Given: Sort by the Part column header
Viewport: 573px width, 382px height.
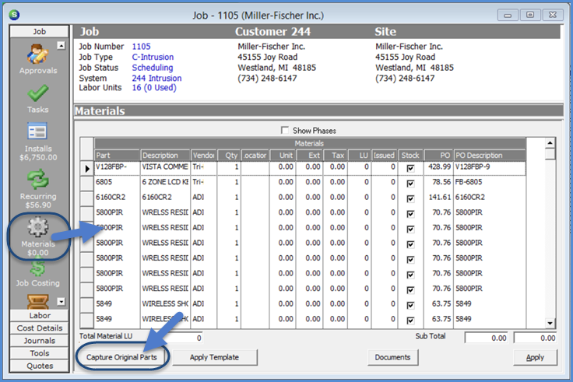Looking at the screenshot, I should pos(117,155).
